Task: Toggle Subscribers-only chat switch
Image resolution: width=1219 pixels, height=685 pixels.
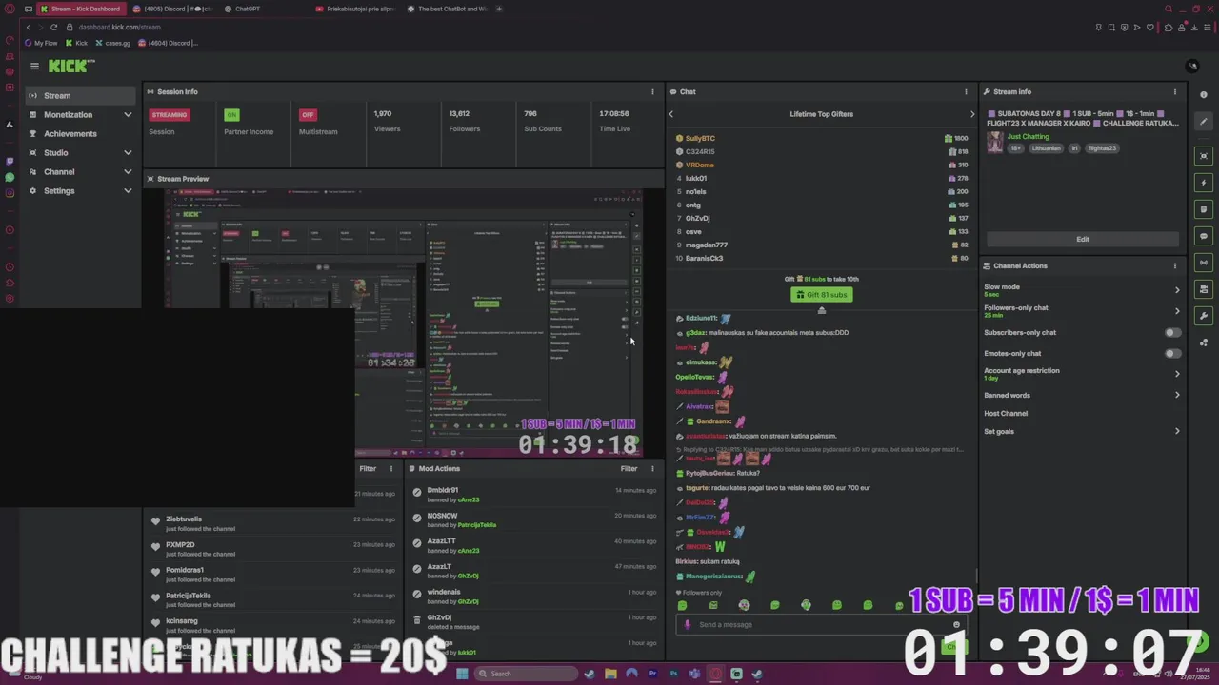Action: [1173, 333]
